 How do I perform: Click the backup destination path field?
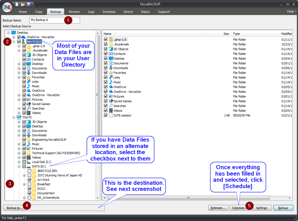[67, 208]
